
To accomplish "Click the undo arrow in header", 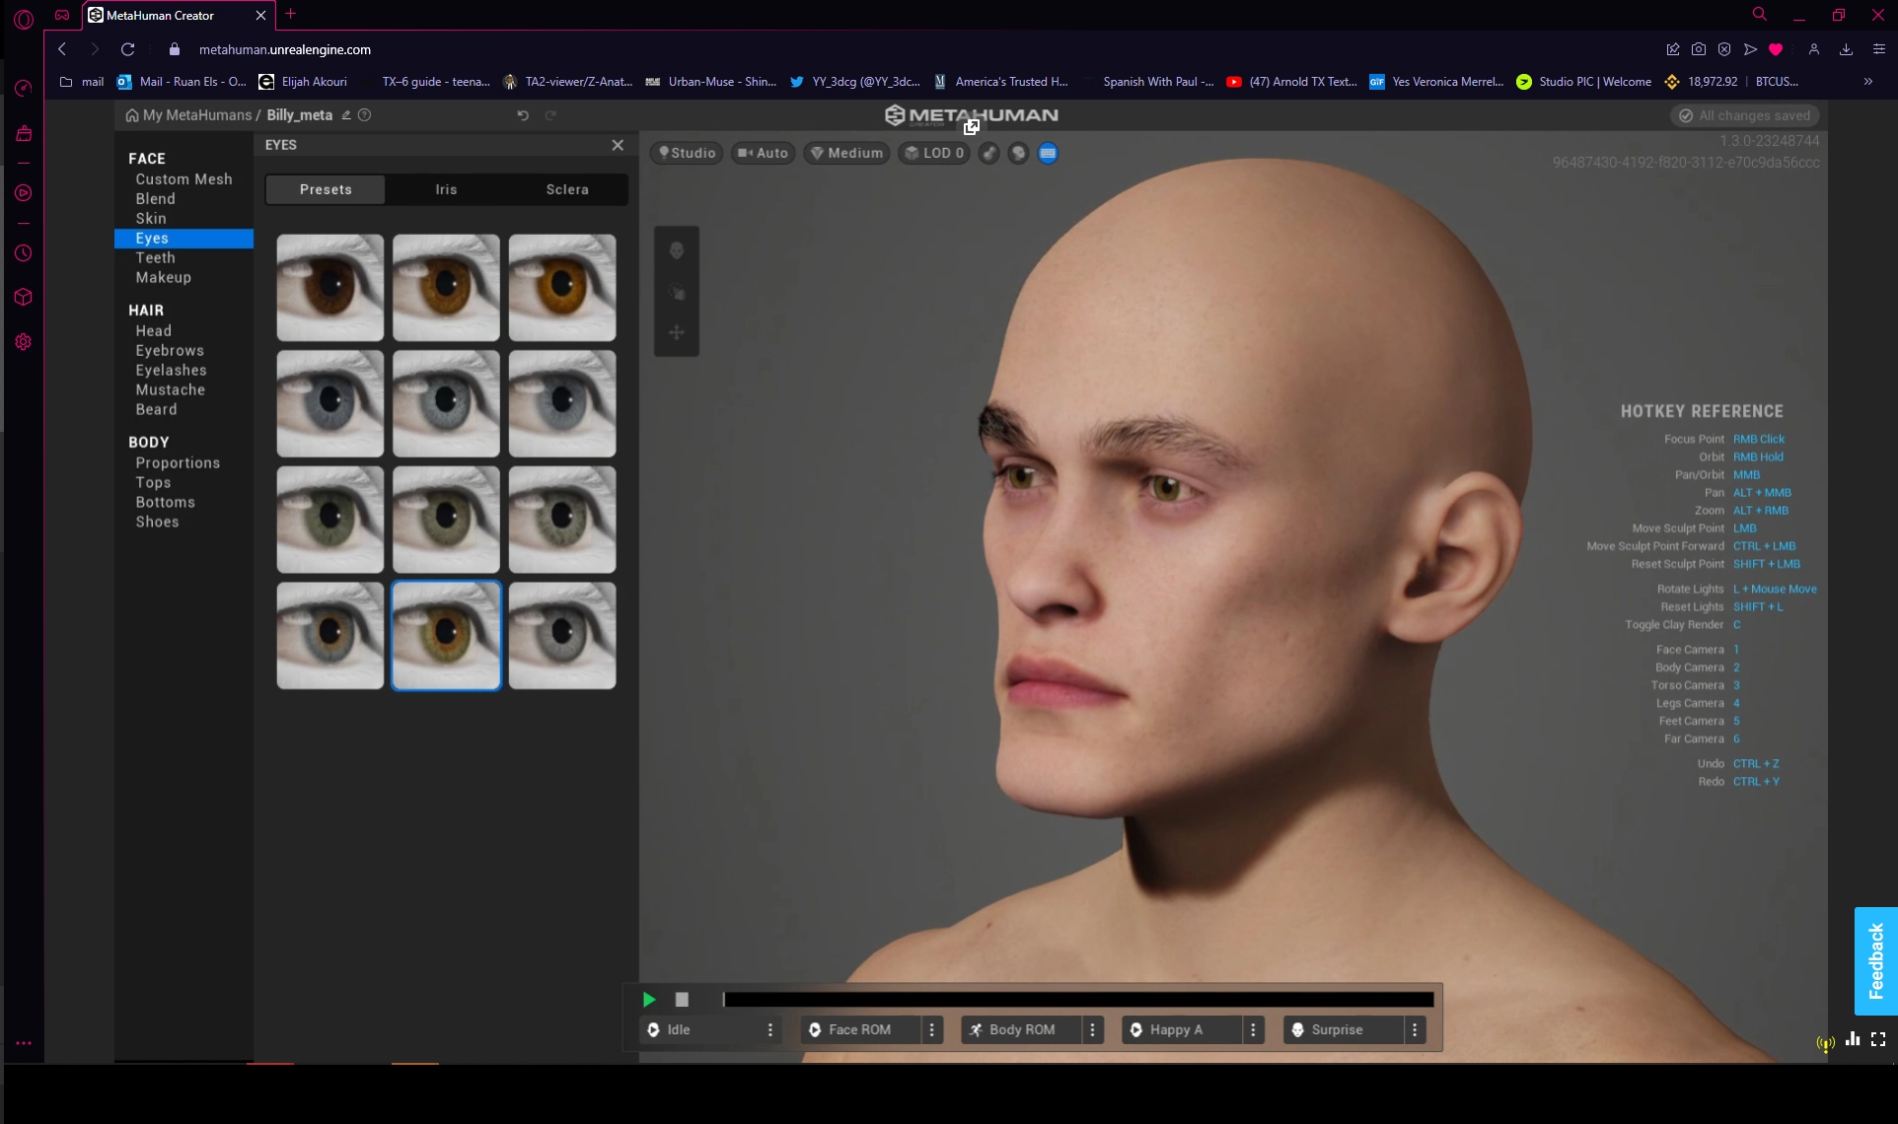I will 523,115.
